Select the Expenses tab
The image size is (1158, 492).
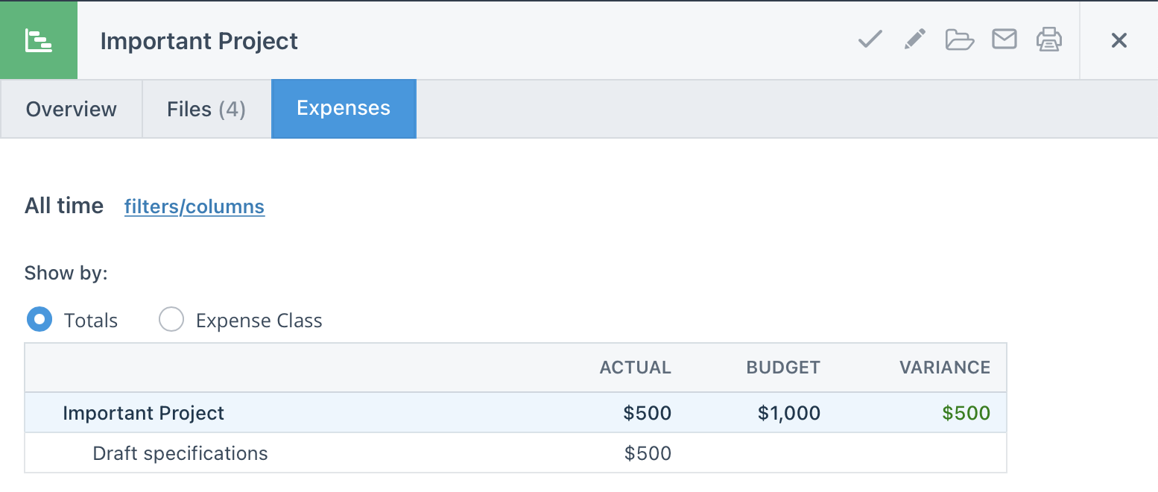click(344, 108)
